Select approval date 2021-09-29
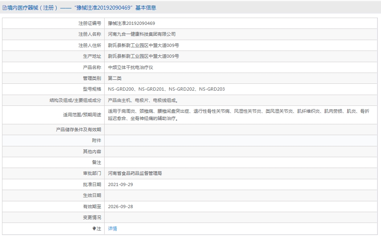Image resolution: width=381 pixels, height=237 pixels. point(121,184)
